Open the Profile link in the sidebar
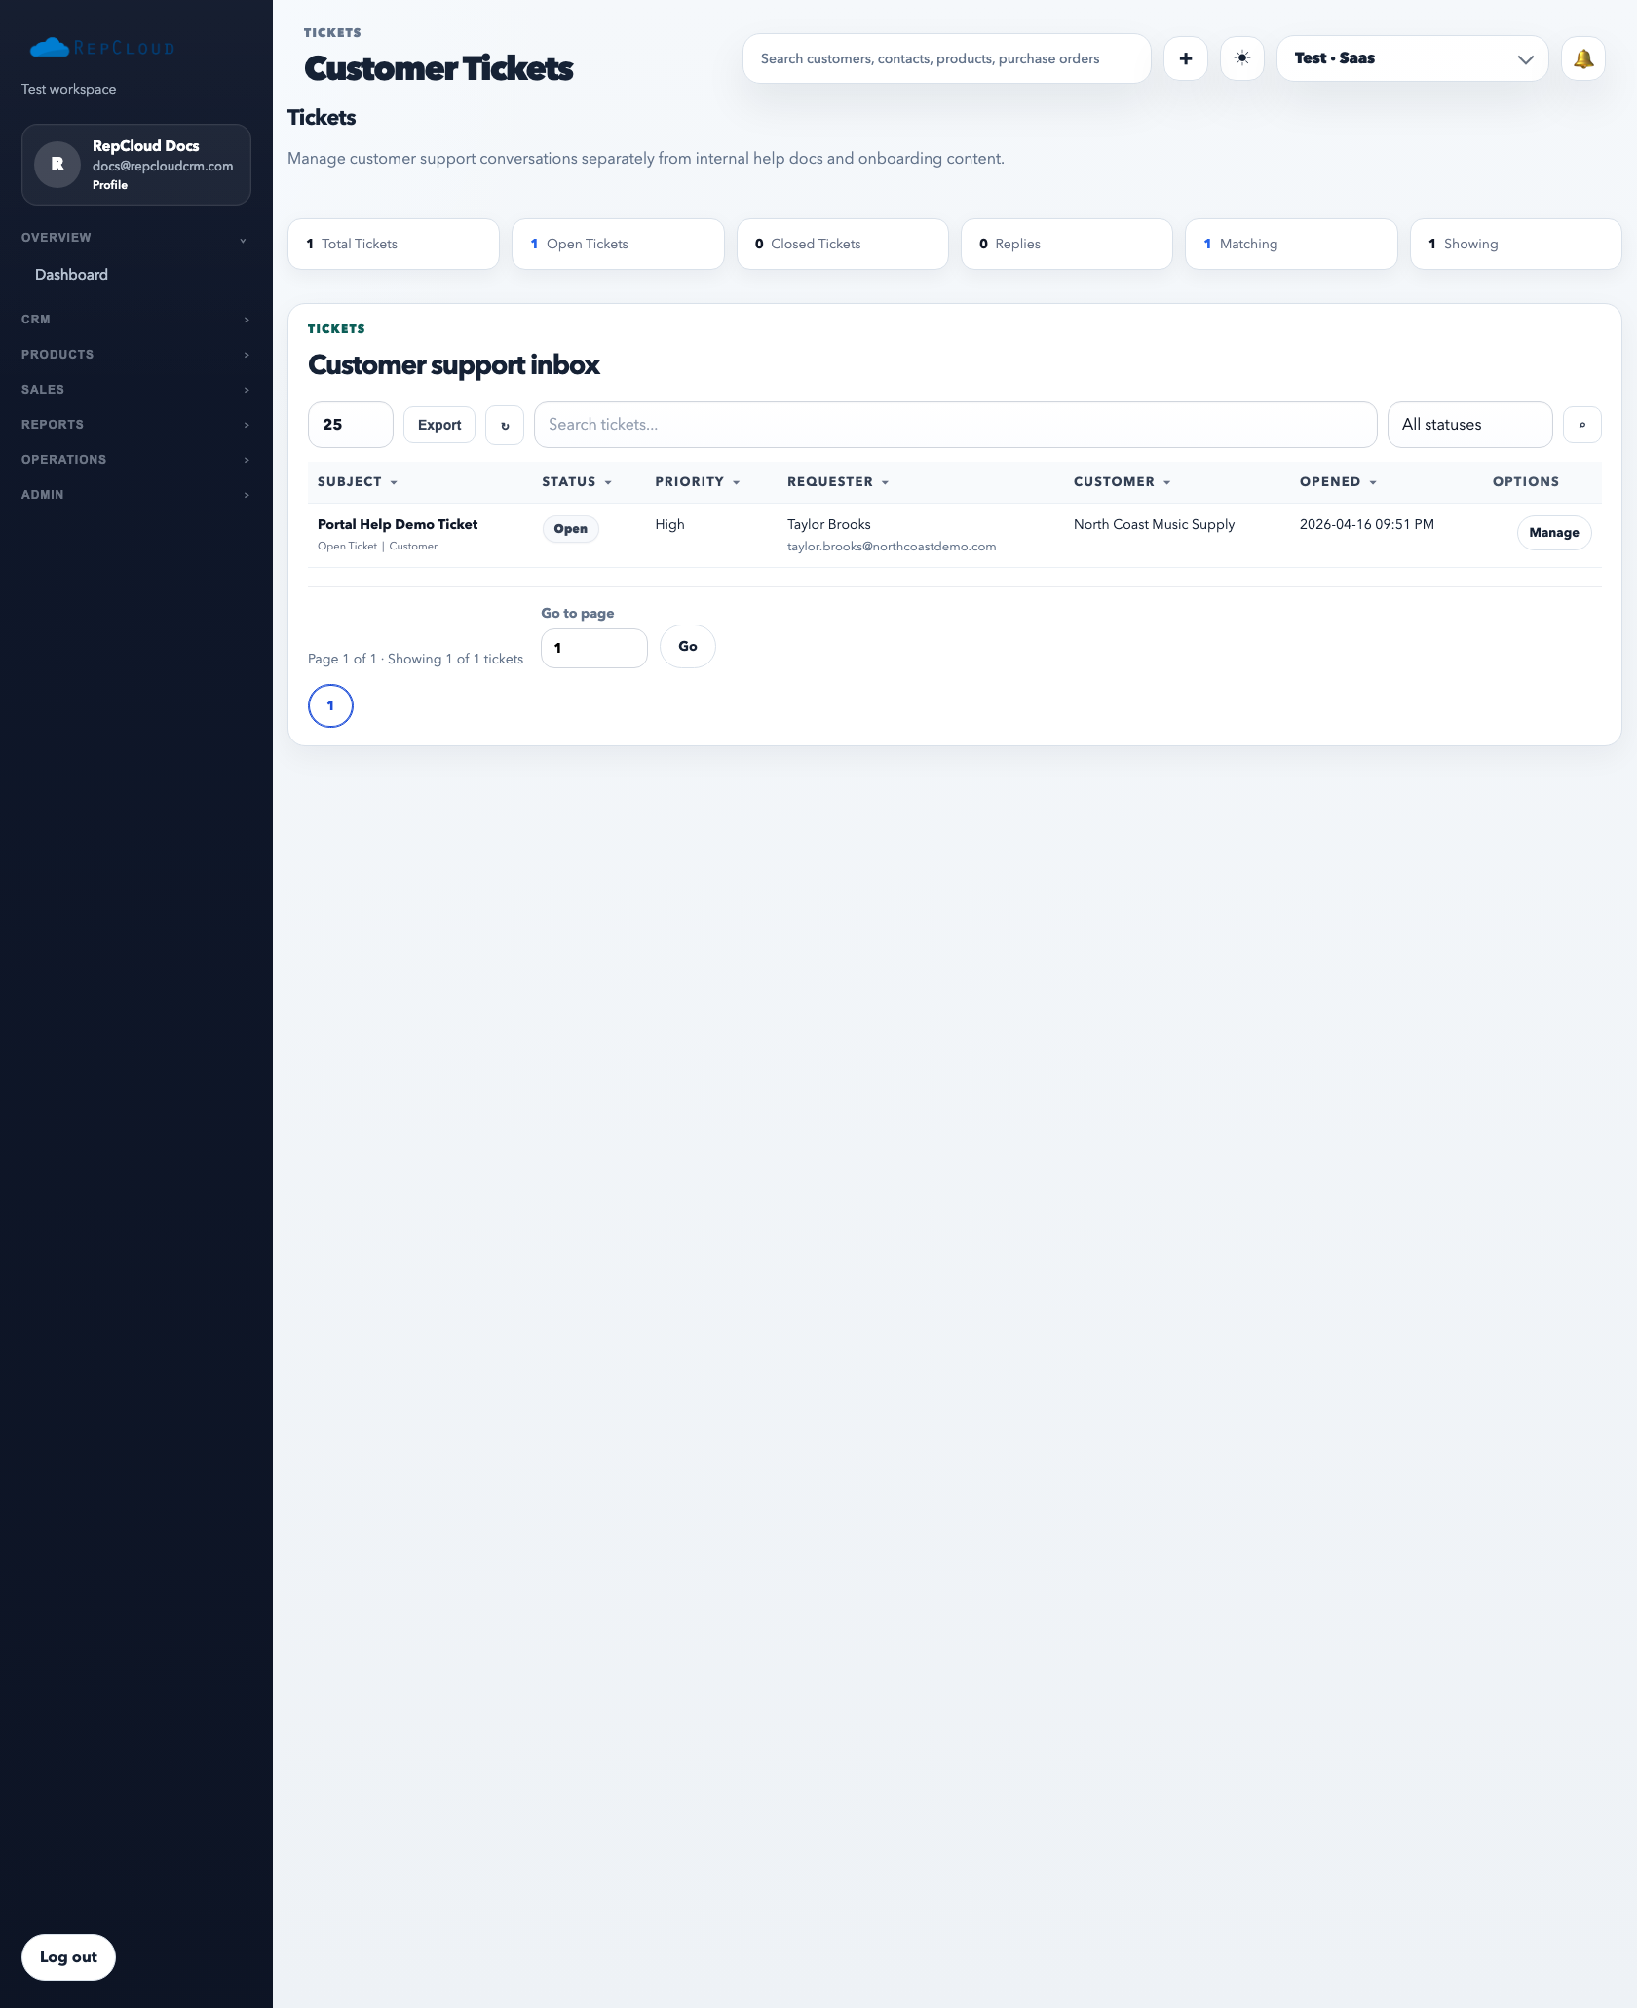The width and height of the screenshot is (1637, 2008). pyautogui.click(x=110, y=185)
